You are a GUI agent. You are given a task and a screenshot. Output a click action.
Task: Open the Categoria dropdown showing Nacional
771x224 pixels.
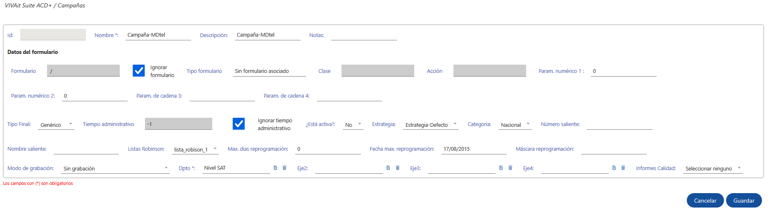(x=515, y=124)
